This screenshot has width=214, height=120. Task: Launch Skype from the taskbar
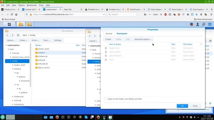pyautogui.click(x=86, y=117)
